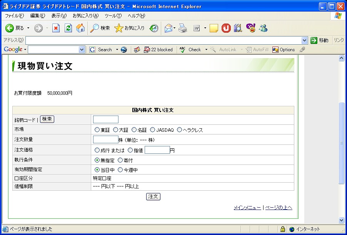Open the Research books icon

238,28
